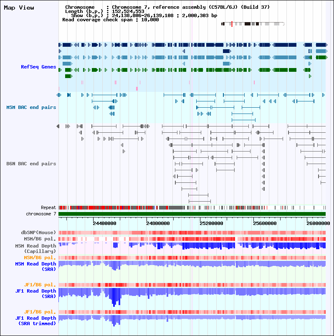Click the chromosome 7 track label
This screenshot has width=334, height=336.
click(x=41, y=214)
